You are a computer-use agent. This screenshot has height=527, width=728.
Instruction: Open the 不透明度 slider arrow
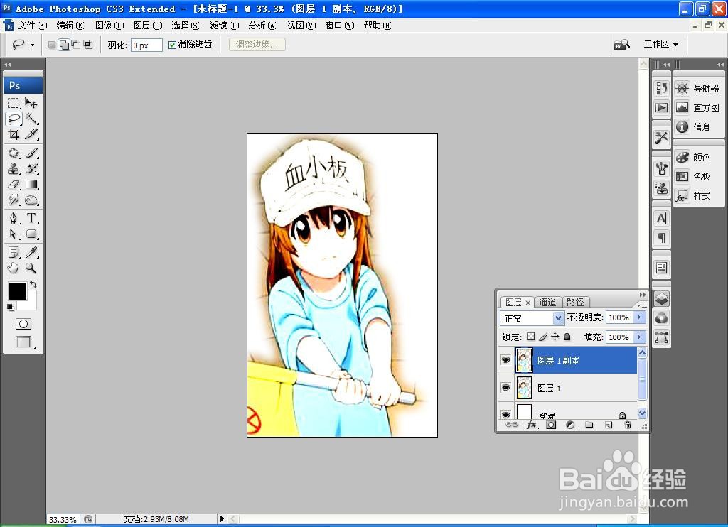click(639, 317)
